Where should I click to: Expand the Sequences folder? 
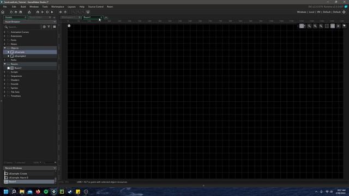click(5, 76)
